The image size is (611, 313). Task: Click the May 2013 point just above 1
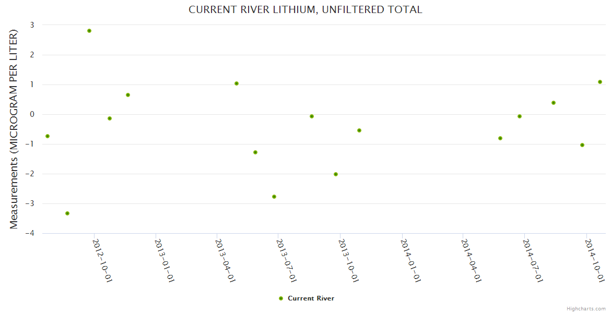point(237,83)
